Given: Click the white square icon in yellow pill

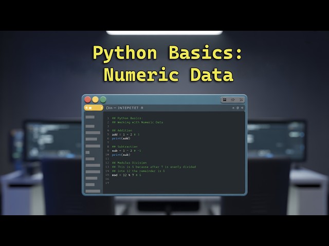Looking at the screenshot, I should (90, 108).
